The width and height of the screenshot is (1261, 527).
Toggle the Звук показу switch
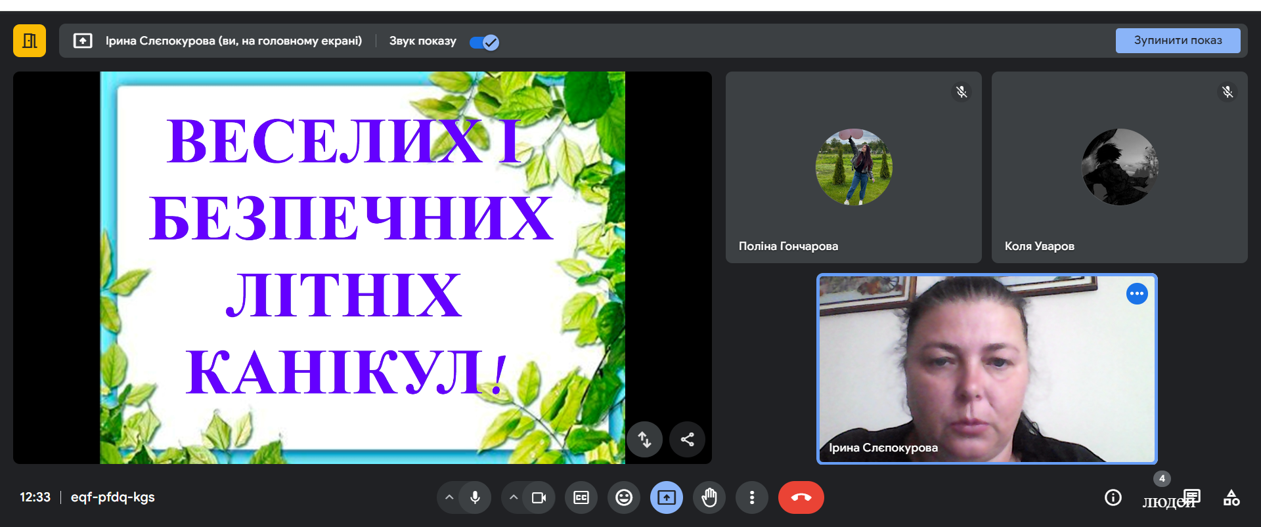(485, 42)
